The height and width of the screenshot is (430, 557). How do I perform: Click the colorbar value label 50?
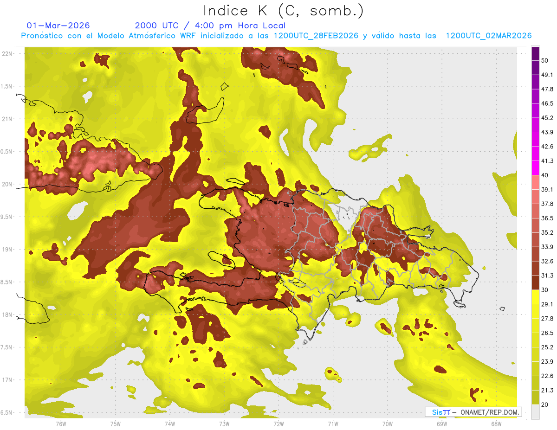tap(544, 60)
